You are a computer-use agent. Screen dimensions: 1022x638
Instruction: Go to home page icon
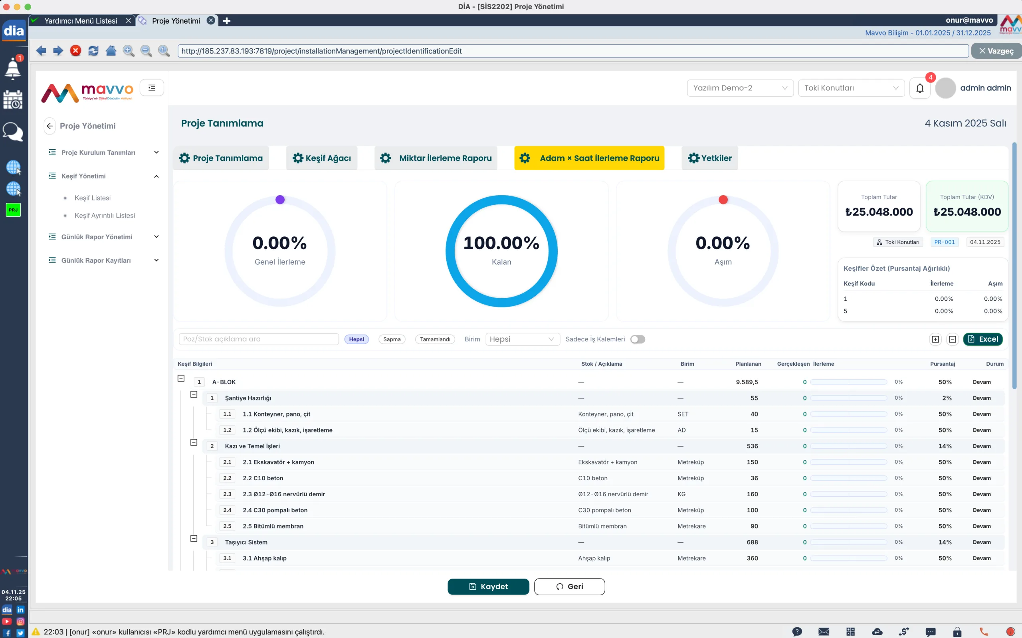point(111,51)
